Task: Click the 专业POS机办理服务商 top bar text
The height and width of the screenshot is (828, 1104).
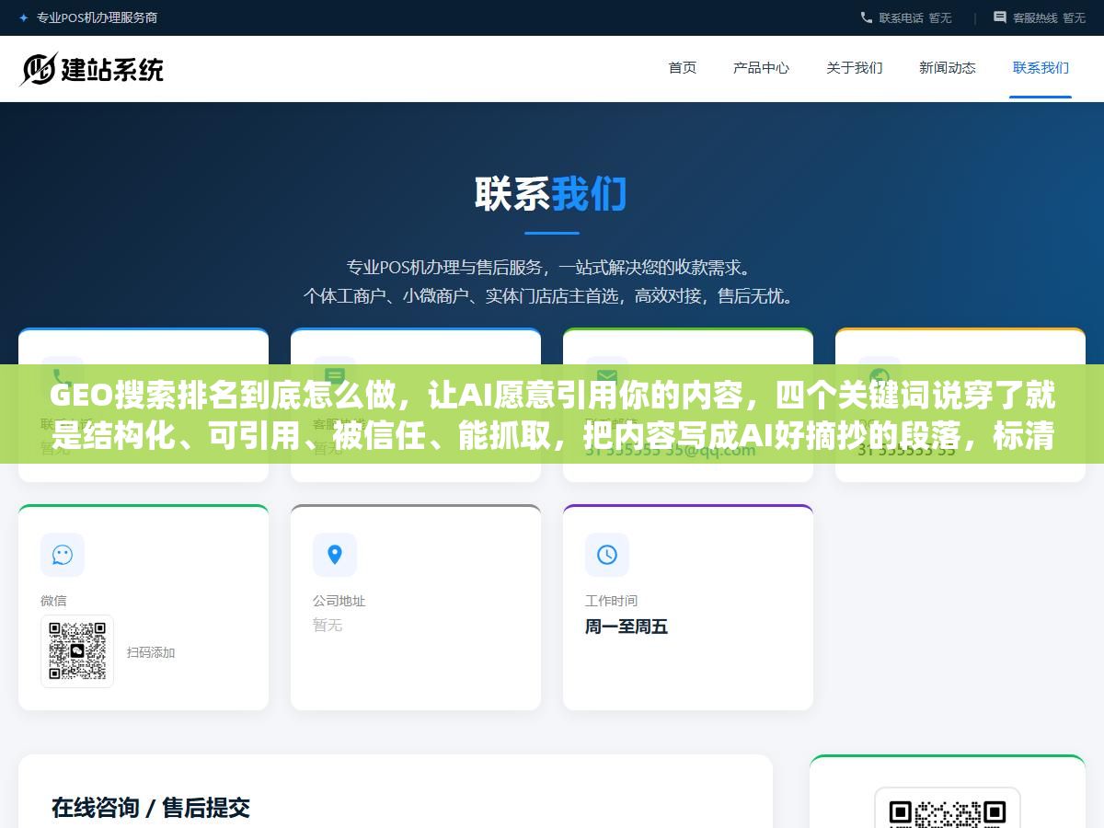Action: point(97,17)
